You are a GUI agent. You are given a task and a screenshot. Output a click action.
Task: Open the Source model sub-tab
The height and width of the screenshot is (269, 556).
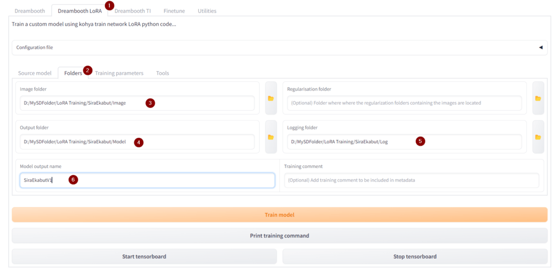point(35,73)
